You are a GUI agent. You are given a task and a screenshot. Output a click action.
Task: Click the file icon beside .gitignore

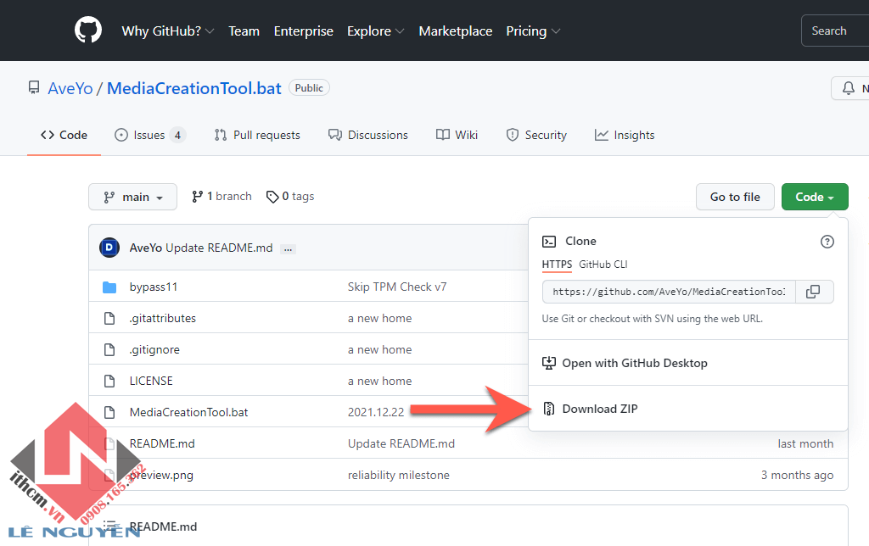tap(109, 349)
